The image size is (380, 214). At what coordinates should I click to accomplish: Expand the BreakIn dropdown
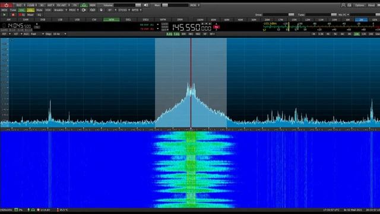61,10
